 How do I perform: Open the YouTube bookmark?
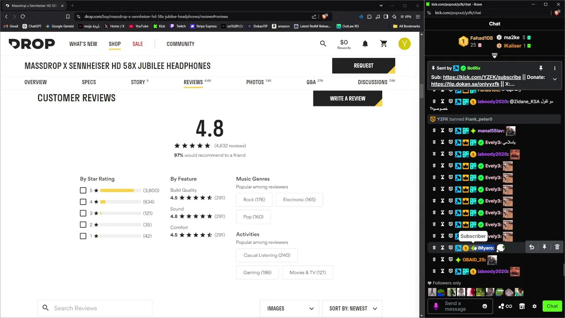pos(139,26)
